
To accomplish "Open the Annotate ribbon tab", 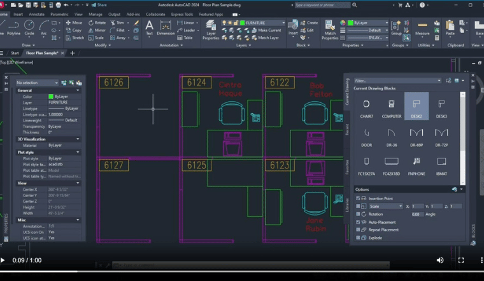I will [x=36, y=14].
